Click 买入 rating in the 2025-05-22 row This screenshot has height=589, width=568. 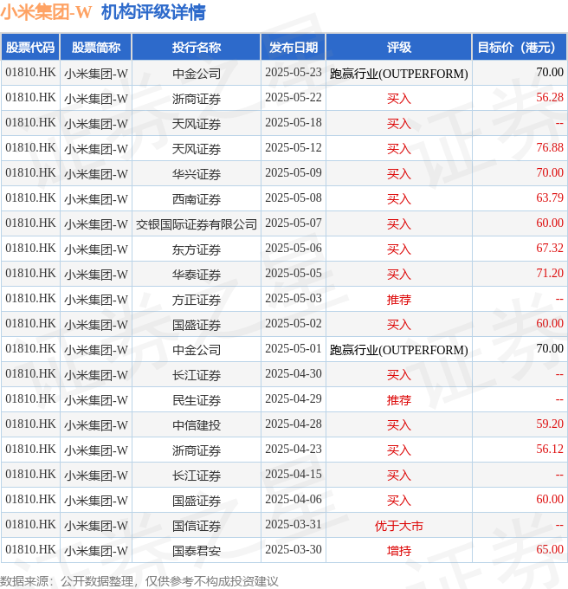(398, 99)
